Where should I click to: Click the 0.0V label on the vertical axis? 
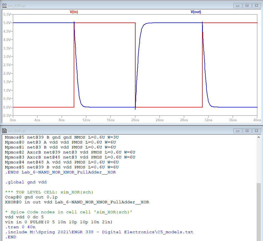[x=7, y=107]
